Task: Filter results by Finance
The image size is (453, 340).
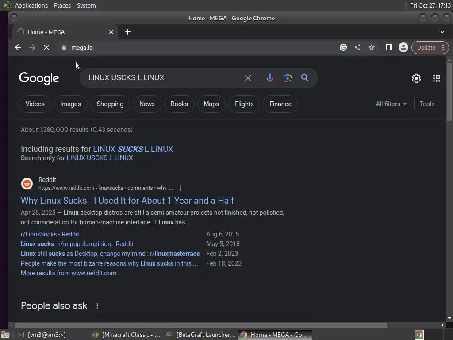Action: point(280,104)
